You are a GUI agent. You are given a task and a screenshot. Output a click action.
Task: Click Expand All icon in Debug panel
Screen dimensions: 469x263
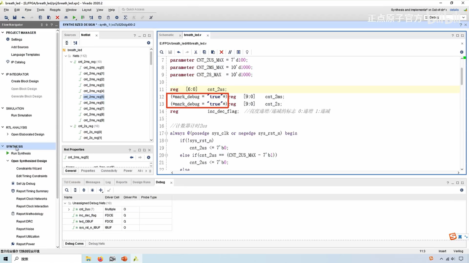click(x=84, y=190)
